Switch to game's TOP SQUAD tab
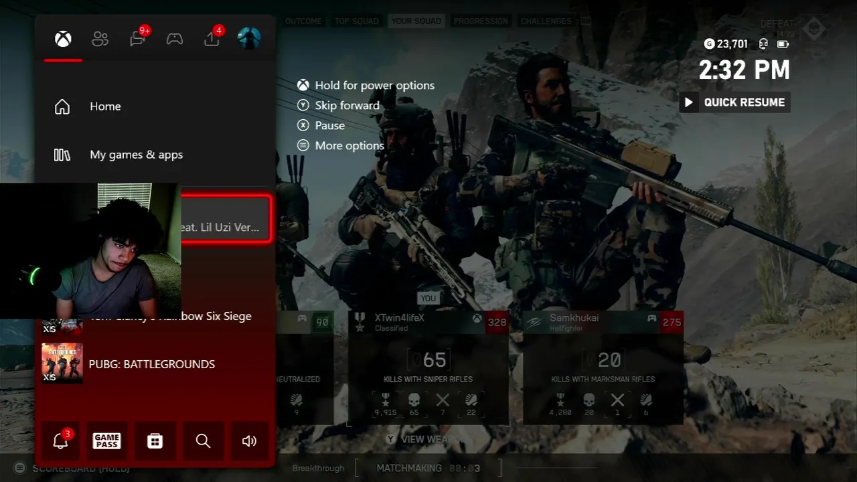 pyautogui.click(x=357, y=21)
